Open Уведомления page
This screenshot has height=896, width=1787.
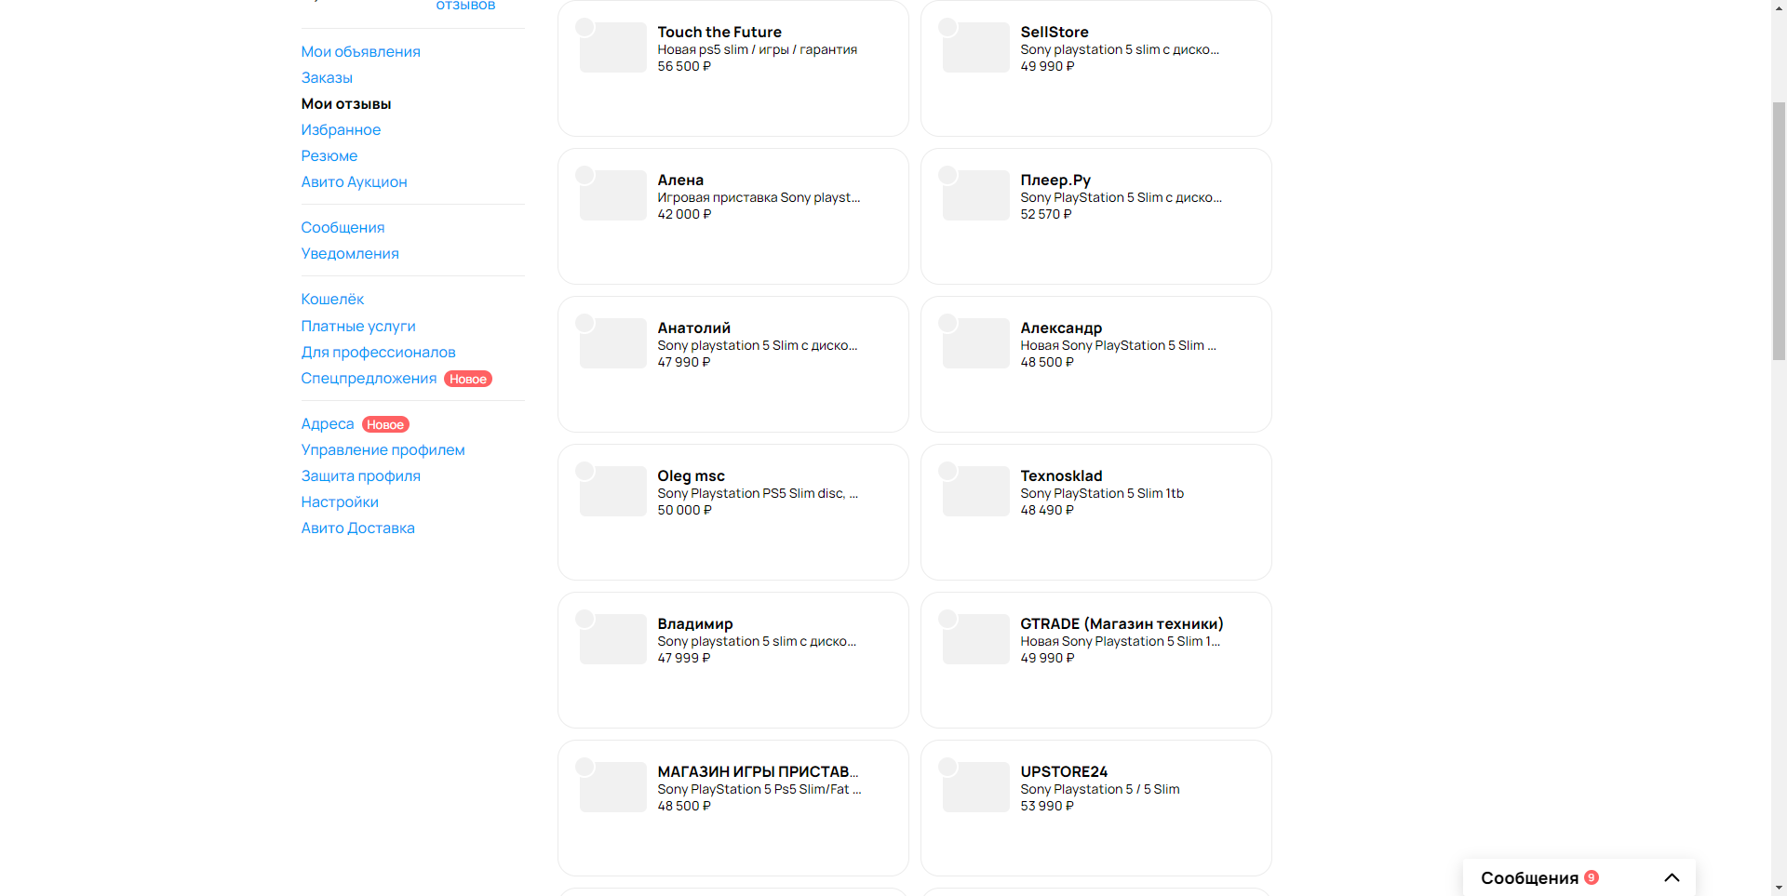(350, 253)
